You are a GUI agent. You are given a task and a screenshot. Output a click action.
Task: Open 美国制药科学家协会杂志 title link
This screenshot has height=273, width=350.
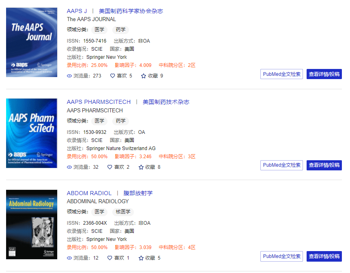pyautogui.click(x=131, y=11)
